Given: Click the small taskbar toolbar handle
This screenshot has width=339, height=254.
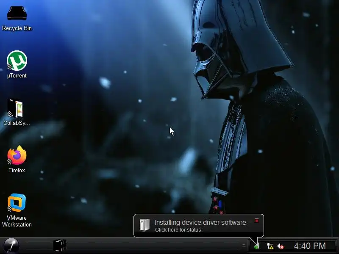Looking at the screenshot, I should [244, 245].
